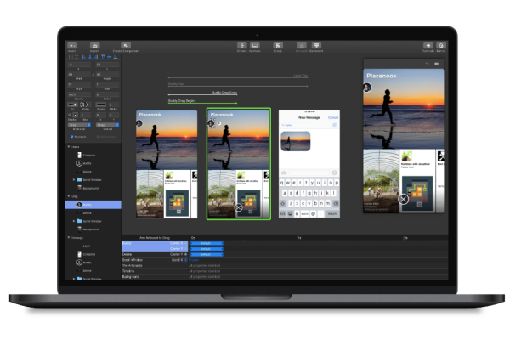Viewport: 510px width, 340px height.
Task: Click the Backward arrange icon
Action: pos(316,46)
